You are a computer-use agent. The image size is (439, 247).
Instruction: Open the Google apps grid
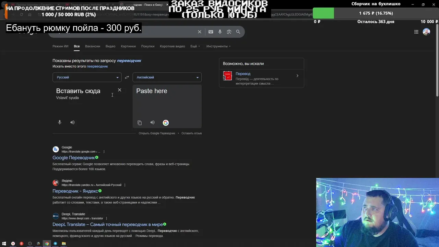416,32
